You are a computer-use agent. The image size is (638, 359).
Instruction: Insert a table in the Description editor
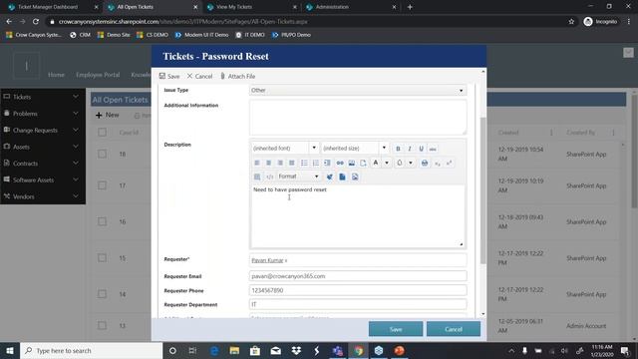(x=257, y=177)
